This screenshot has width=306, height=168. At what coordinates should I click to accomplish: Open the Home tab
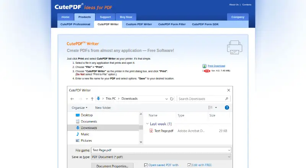(65, 17)
